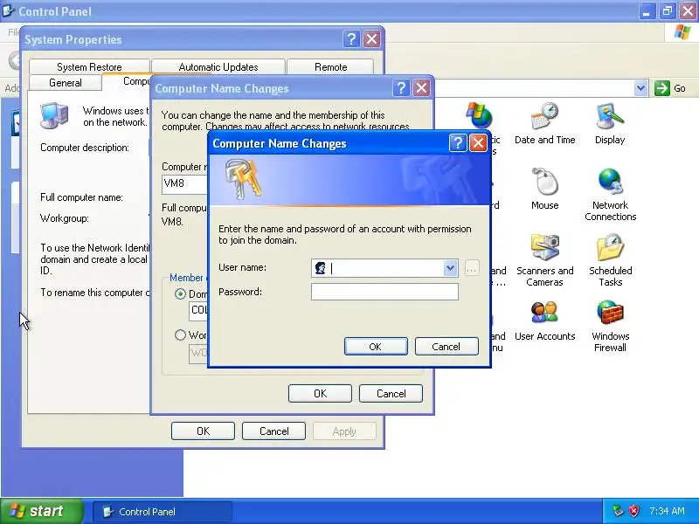Click OK in System Properties window
The image size is (699, 524).
(x=203, y=431)
